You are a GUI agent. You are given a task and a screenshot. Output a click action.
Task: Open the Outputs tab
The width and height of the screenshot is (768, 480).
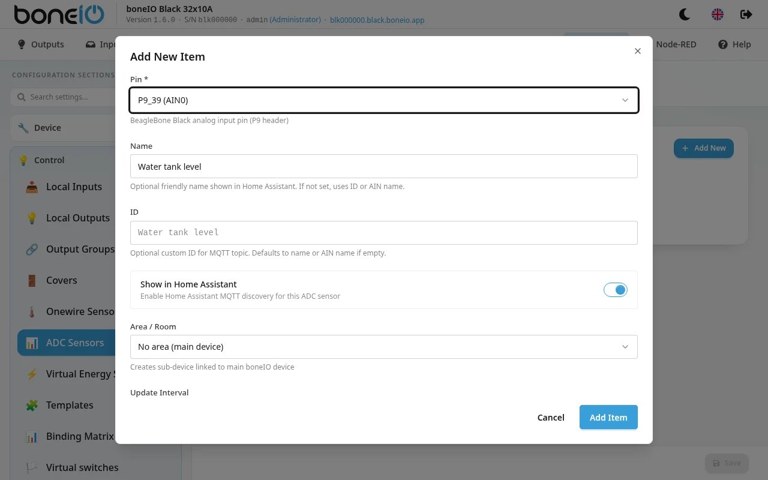41,44
